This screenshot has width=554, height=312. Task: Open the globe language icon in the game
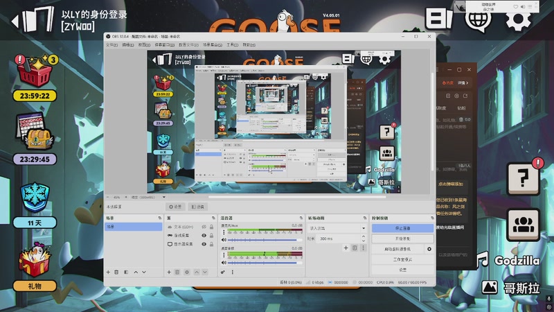478,21
